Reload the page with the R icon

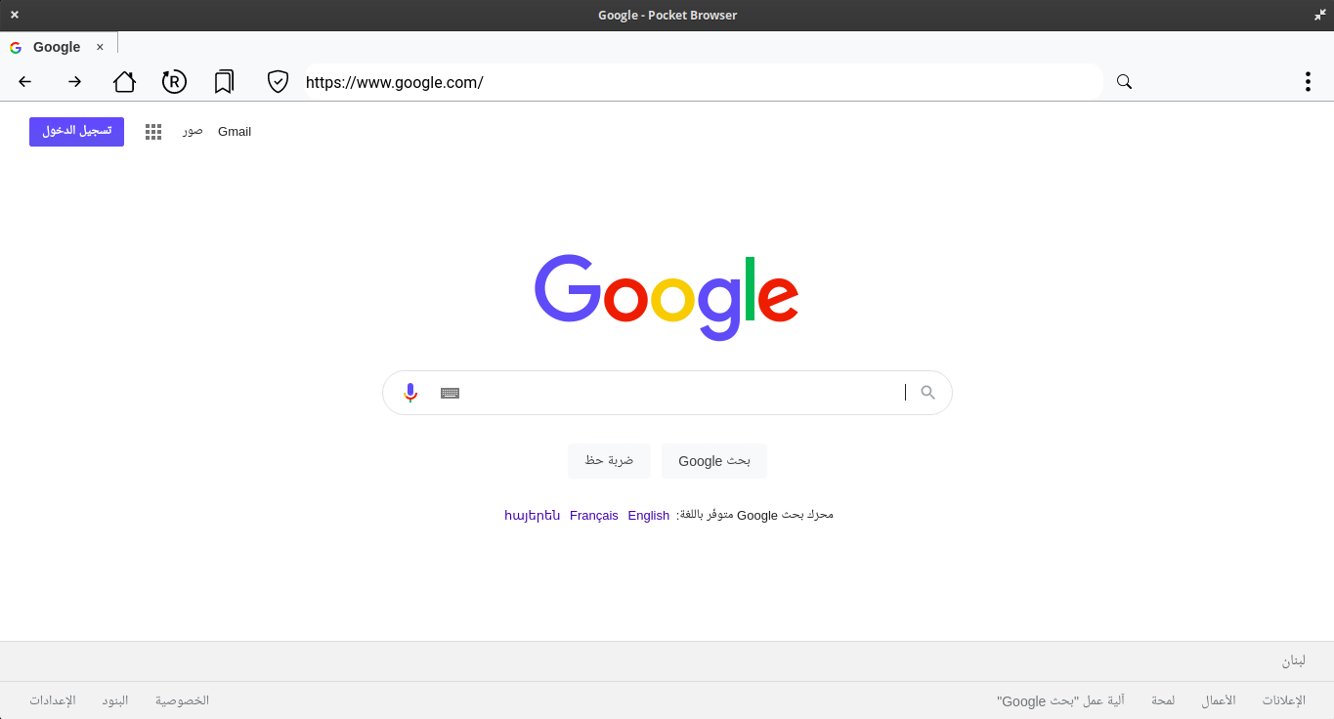click(x=174, y=82)
